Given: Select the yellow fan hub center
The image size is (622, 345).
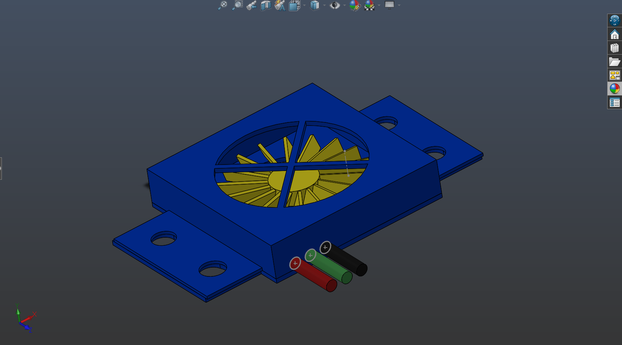Looking at the screenshot, I should [294, 180].
